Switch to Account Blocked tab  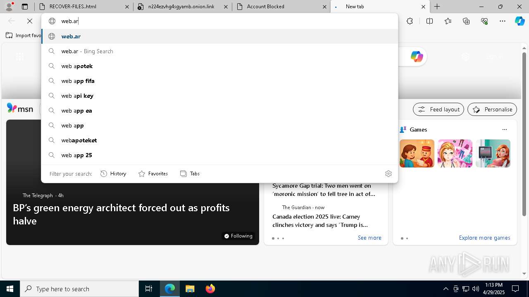click(x=281, y=7)
